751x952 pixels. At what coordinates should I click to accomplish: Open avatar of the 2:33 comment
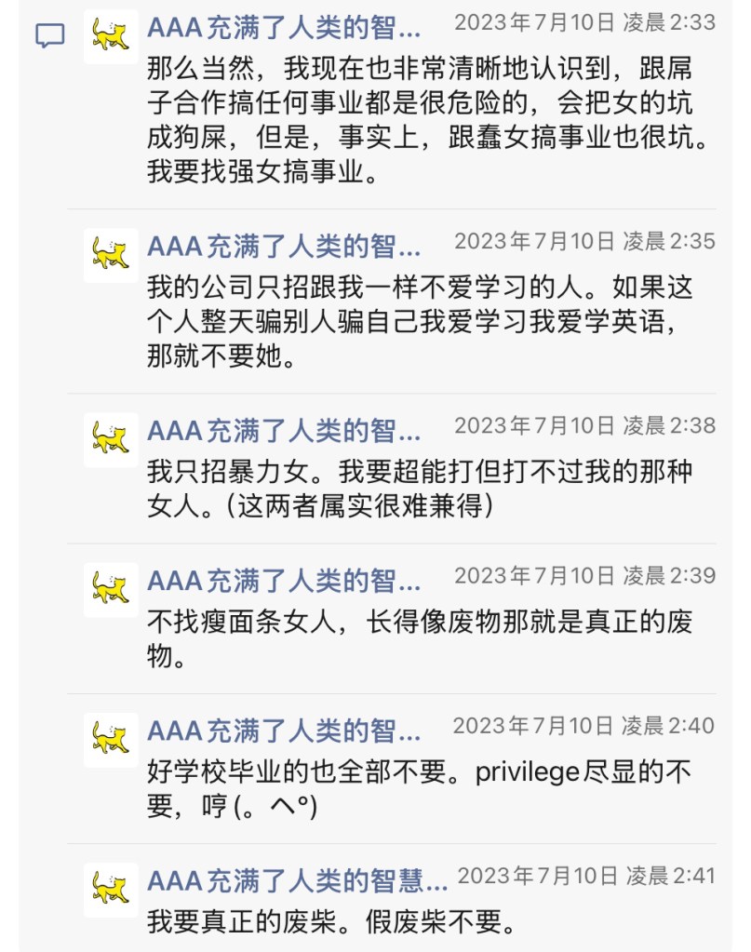[x=111, y=36]
